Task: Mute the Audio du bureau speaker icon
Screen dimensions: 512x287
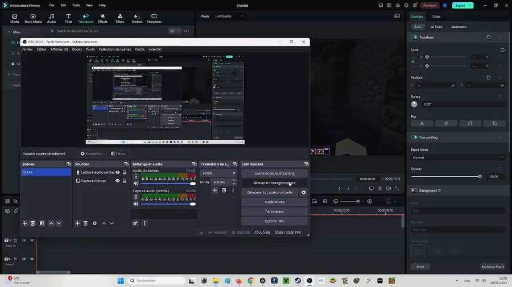Action: [136, 184]
